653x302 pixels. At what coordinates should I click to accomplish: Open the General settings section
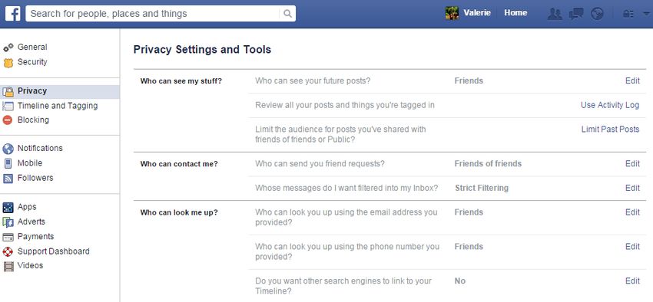pyautogui.click(x=32, y=47)
